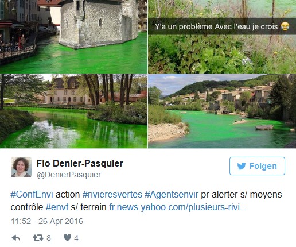Image resolution: width=296 pixels, height=247 pixels.
Task: Click the likes count number 4
Action: click(x=76, y=238)
